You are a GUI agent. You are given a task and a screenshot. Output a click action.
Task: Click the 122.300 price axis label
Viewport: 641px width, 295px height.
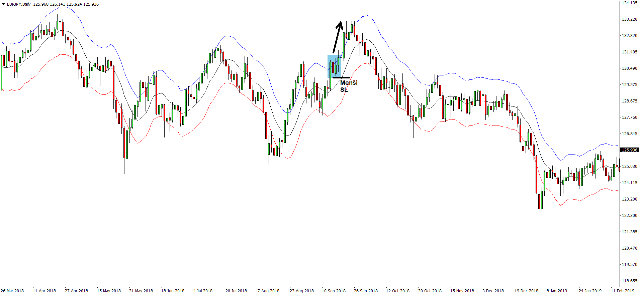[x=629, y=216]
